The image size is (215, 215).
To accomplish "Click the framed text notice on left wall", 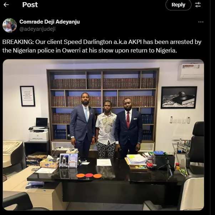I will (27, 96).
